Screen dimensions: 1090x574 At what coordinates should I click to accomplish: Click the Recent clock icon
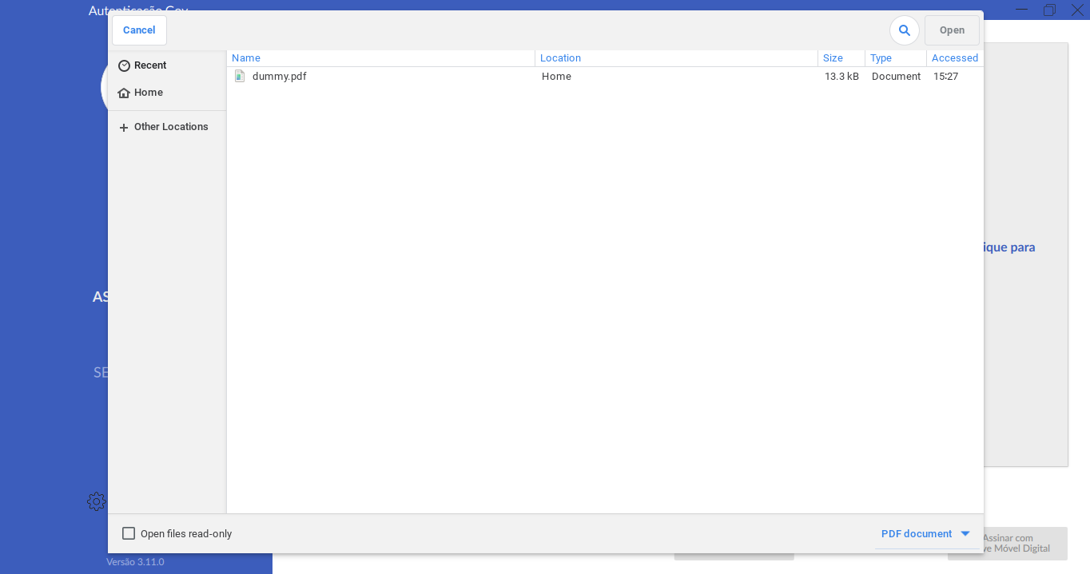(x=124, y=65)
